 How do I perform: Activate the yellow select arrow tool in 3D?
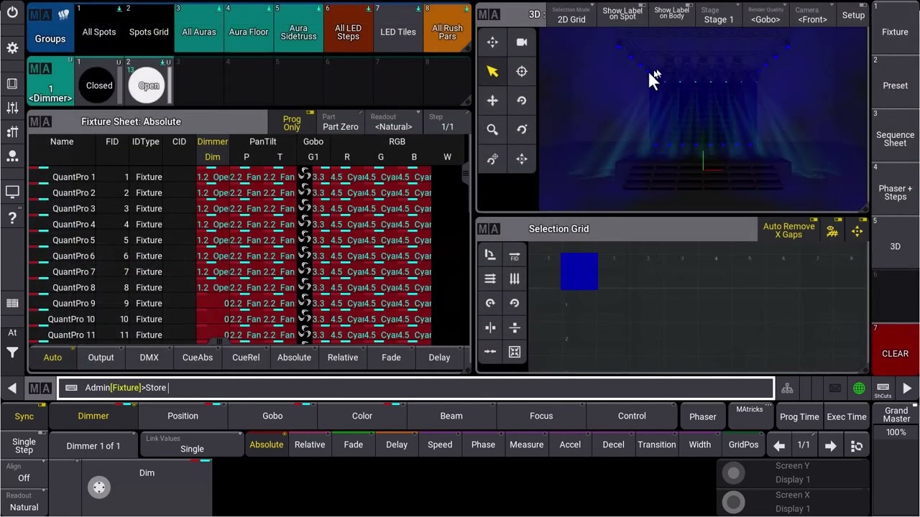pyautogui.click(x=492, y=71)
